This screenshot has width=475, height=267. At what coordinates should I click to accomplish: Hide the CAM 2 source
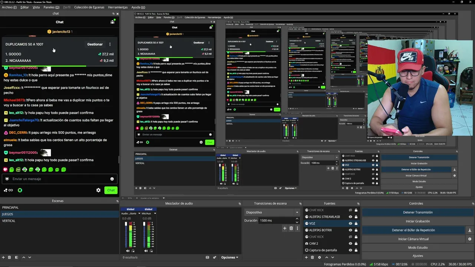coord(350,244)
